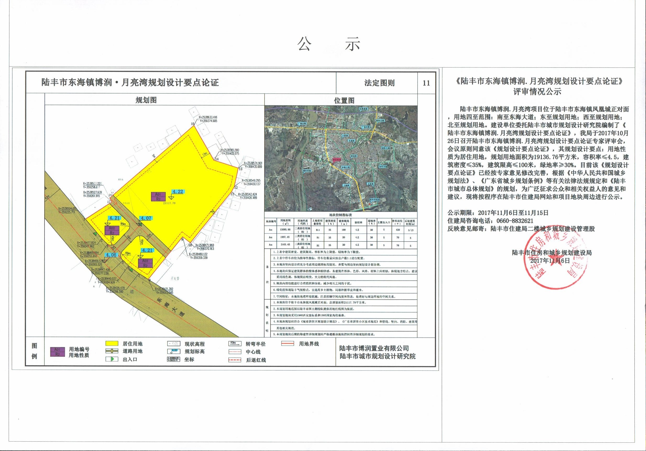Click the 公示期限 date line
Screen dimensions: 646x451
498,213
